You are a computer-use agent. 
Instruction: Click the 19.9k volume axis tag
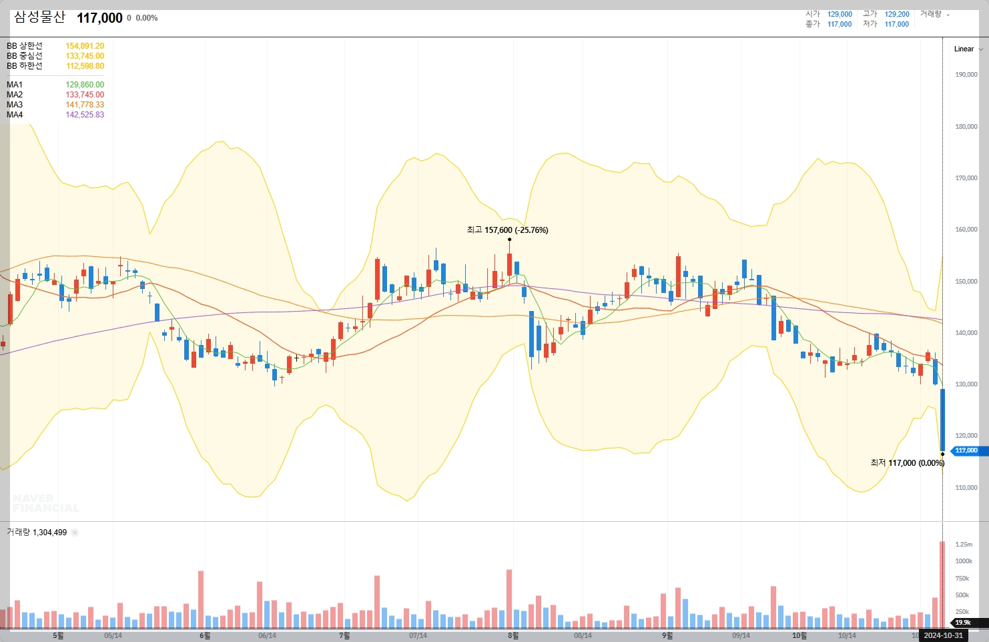[x=970, y=623]
